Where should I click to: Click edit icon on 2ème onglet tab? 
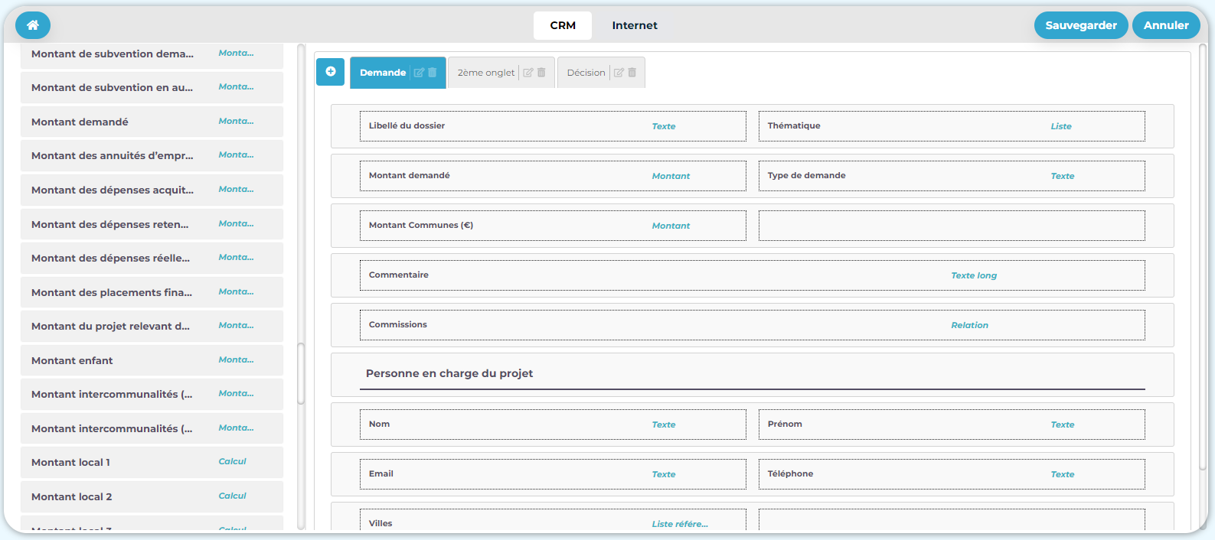click(528, 73)
